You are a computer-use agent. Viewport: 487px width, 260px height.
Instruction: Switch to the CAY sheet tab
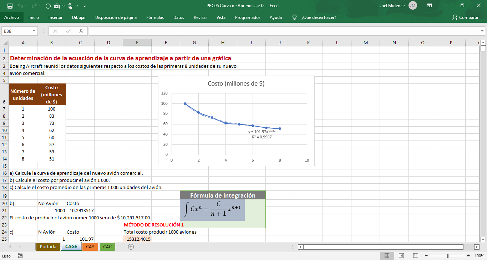click(x=90, y=247)
